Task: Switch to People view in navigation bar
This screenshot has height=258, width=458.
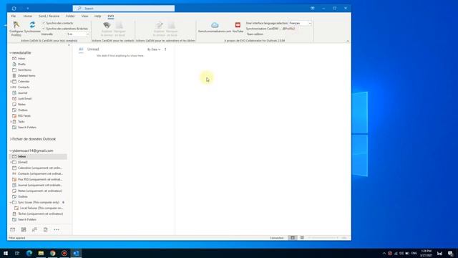Action: pos(34,229)
